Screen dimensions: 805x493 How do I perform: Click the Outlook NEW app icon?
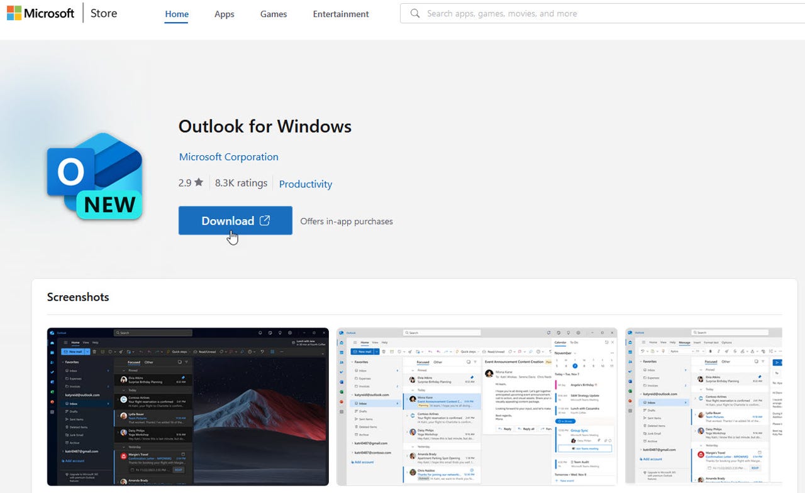(95, 176)
